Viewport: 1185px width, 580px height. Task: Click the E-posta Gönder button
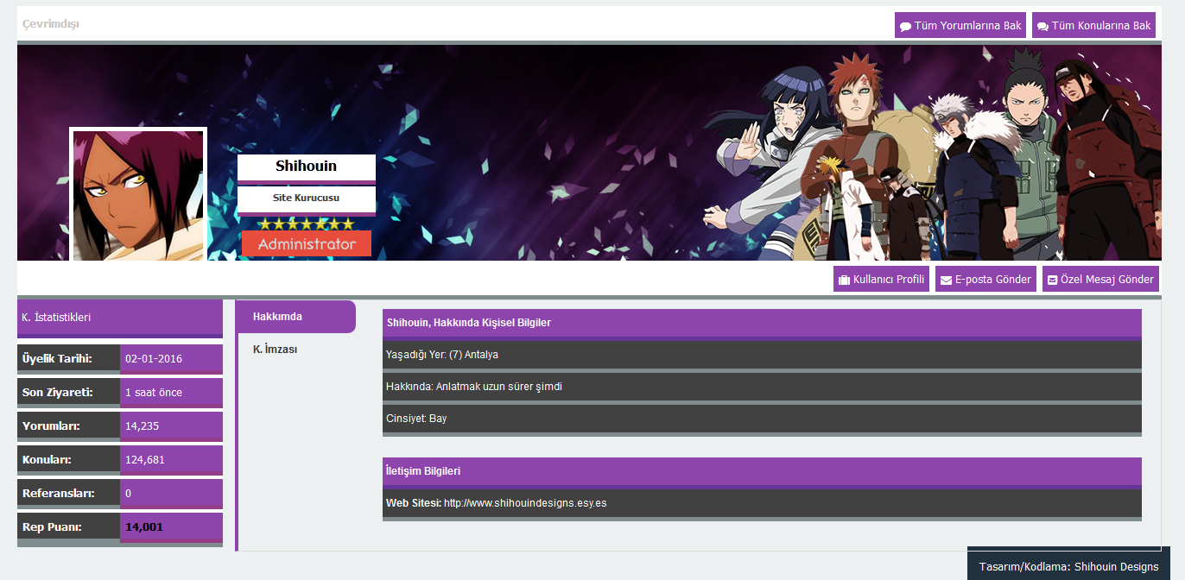[x=985, y=279]
